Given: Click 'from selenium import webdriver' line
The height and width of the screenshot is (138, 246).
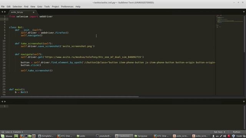Looking at the screenshot, I should pos(31,16).
